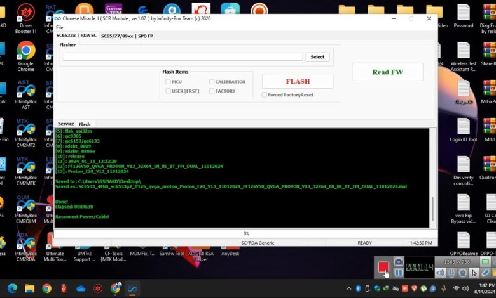Open File Explorer from the taskbar
The height and width of the screenshot is (298, 496).
tap(29, 288)
